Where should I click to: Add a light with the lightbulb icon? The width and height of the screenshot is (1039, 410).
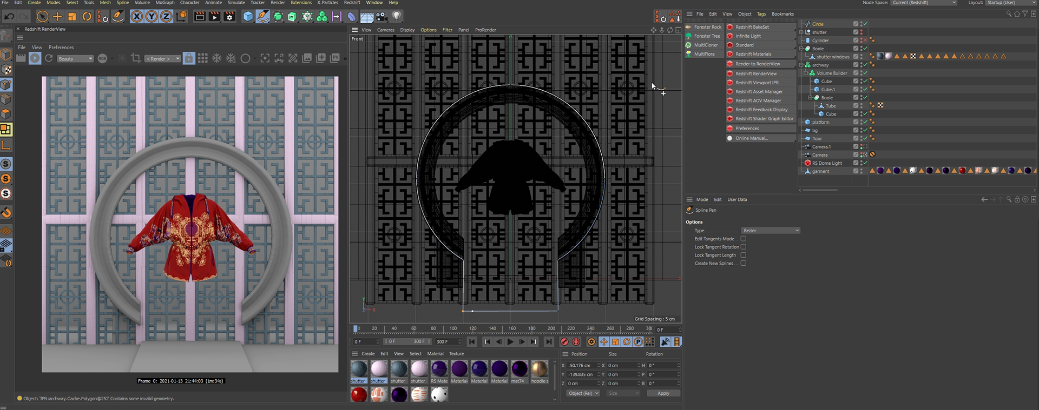pyautogui.click(x=397, y=17)
